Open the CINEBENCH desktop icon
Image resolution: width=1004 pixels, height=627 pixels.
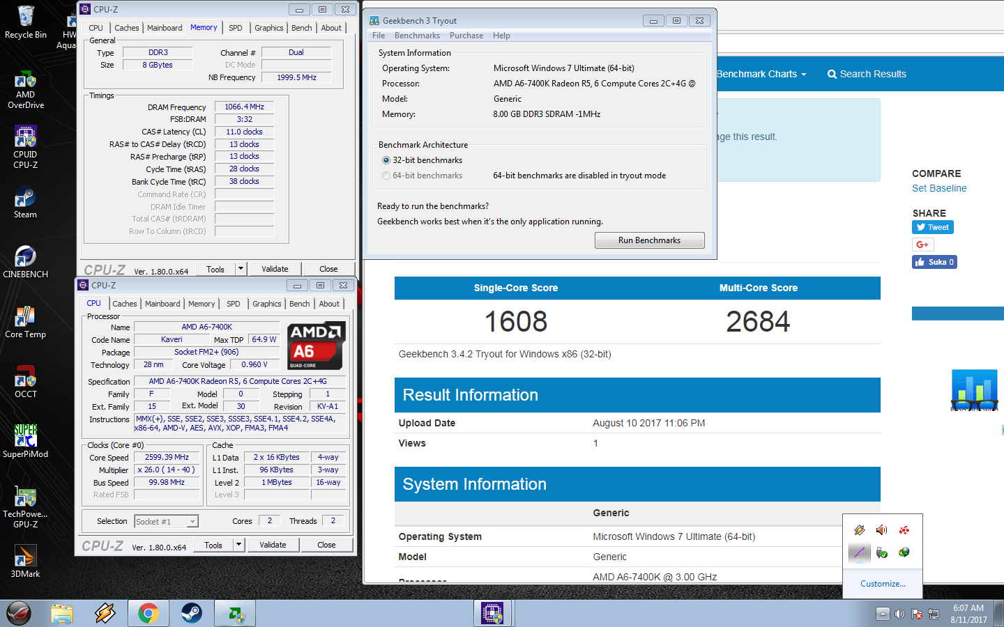point(26,262)
